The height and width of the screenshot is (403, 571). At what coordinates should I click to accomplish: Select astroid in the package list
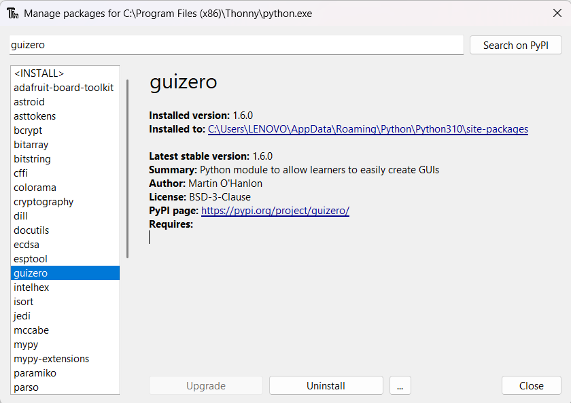click(65, 102)
